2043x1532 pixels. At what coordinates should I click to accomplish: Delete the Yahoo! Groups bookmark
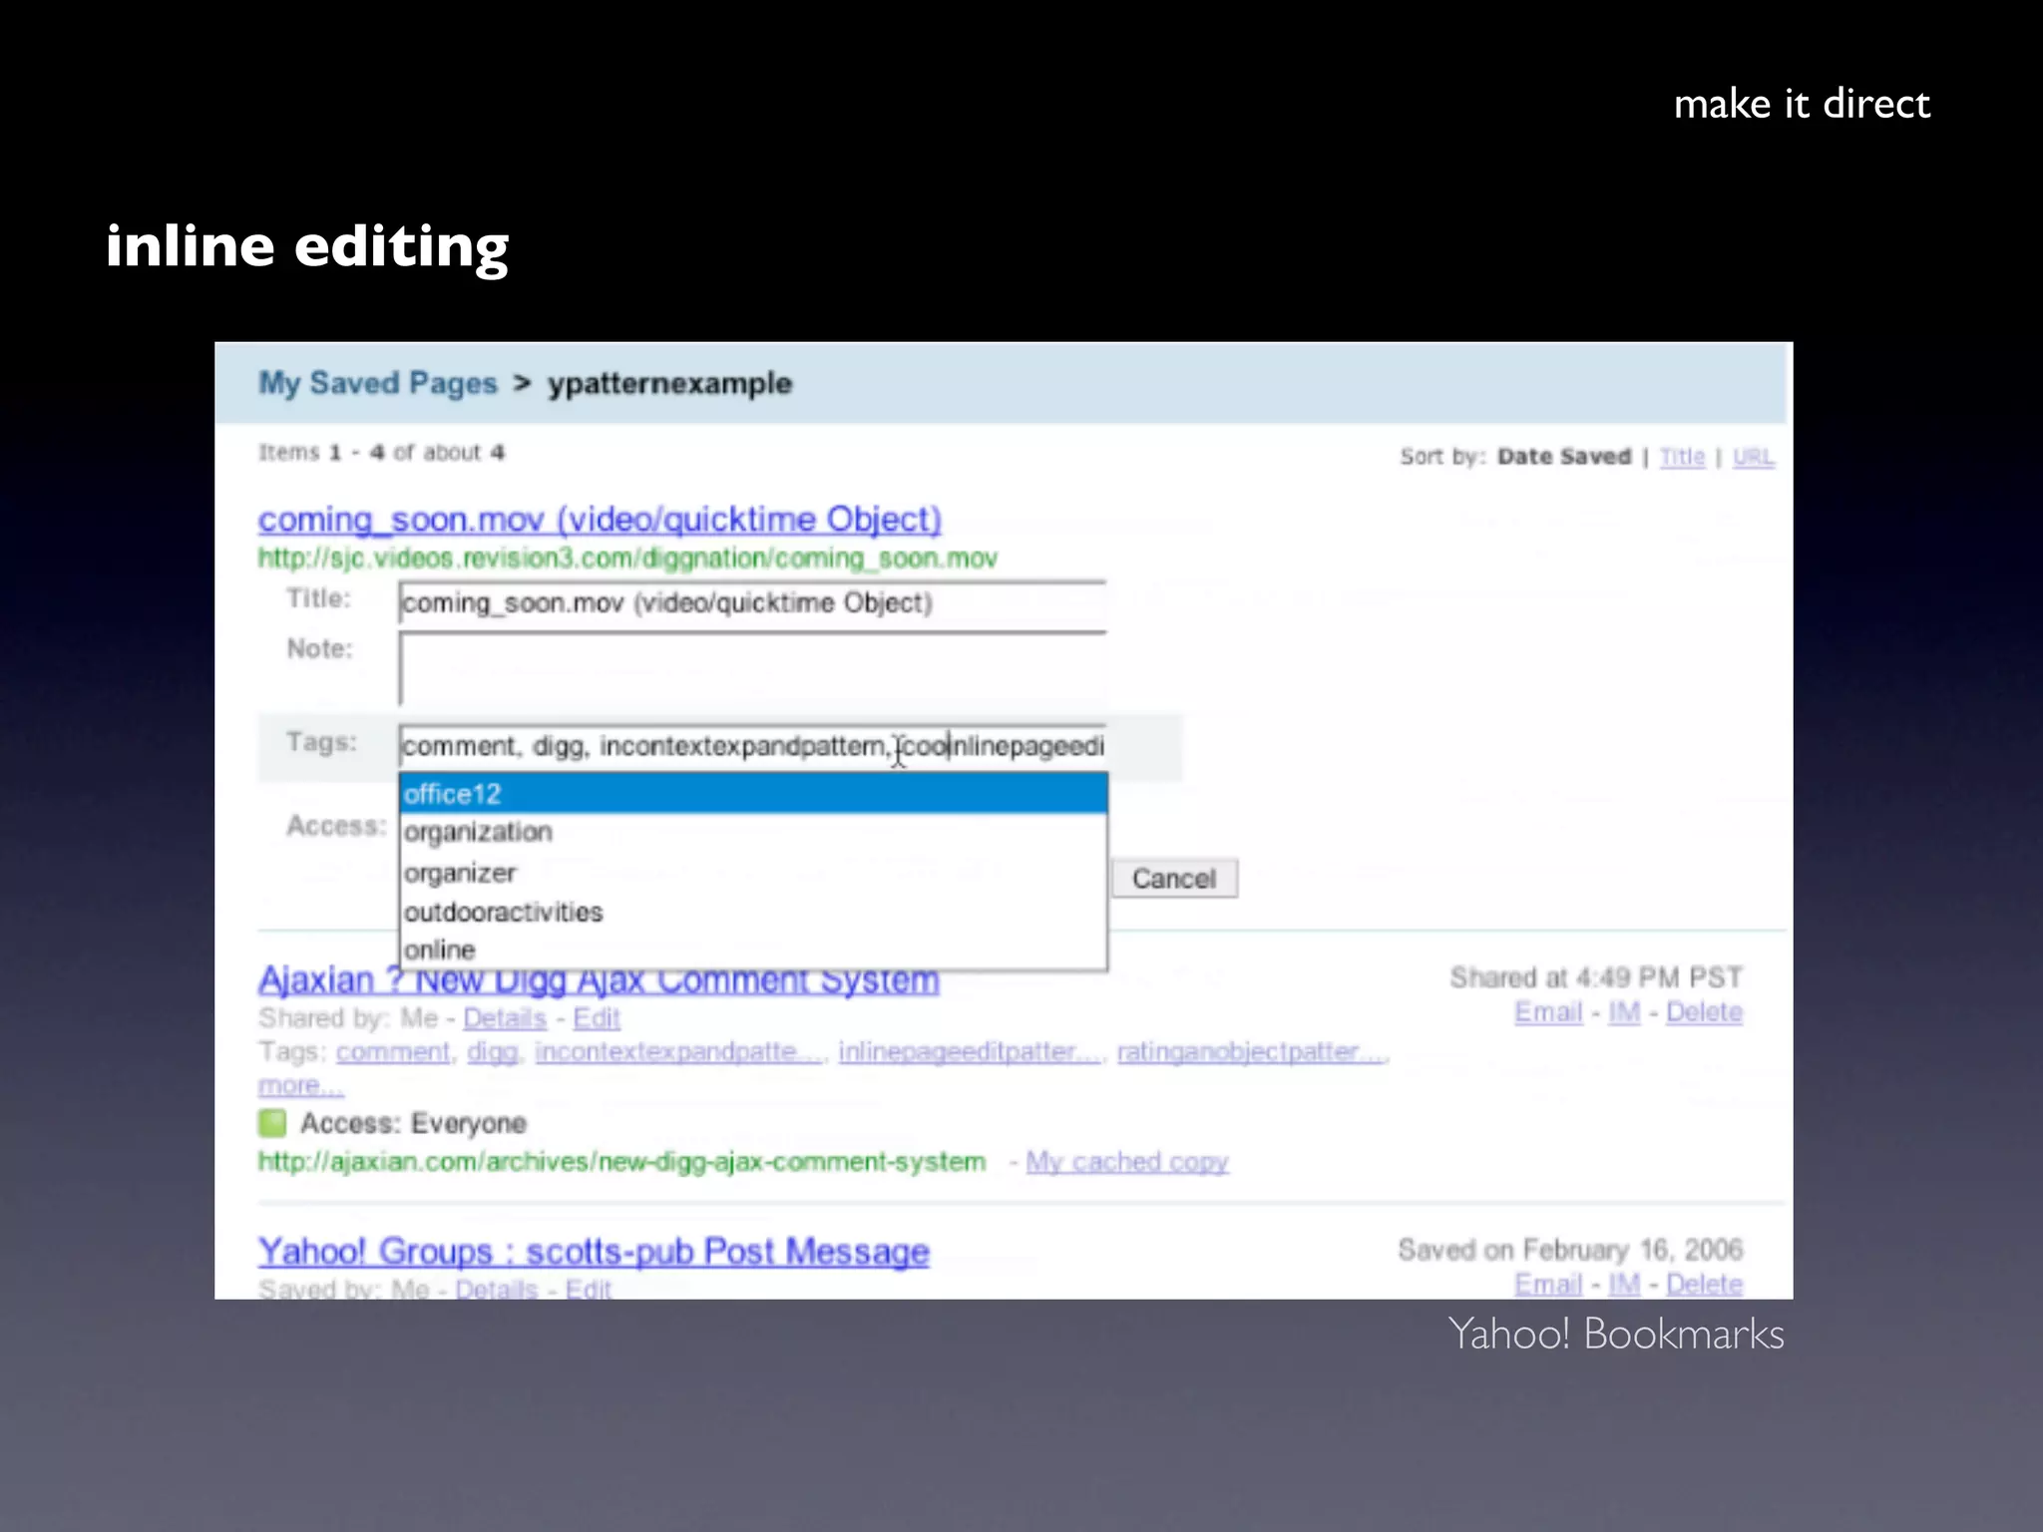click(1704, 1285)
